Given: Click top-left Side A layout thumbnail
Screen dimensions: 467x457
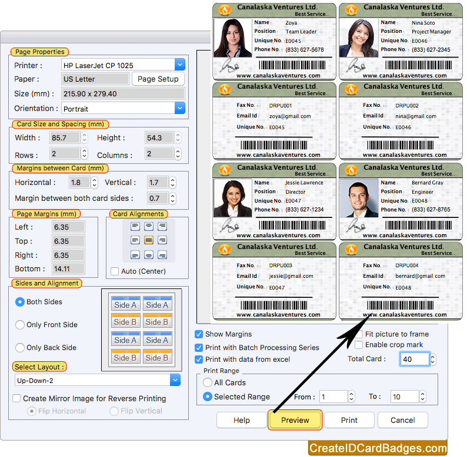Looking at the screenshot, I should click(x=125, y=304).
